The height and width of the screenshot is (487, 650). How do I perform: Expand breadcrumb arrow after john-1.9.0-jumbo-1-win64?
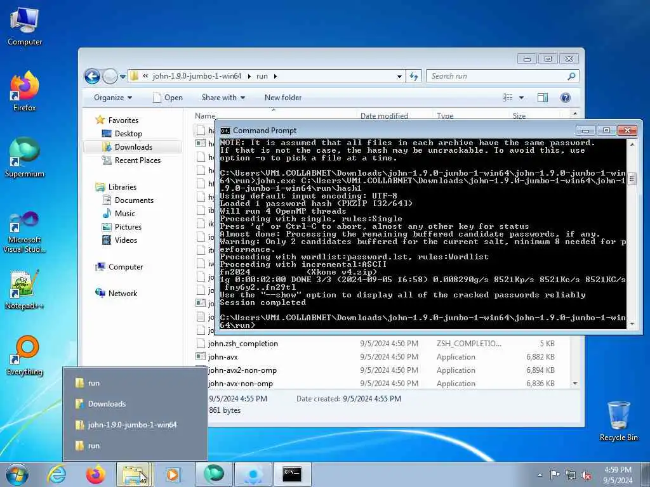pyautogui.click(x=249, y=76)
